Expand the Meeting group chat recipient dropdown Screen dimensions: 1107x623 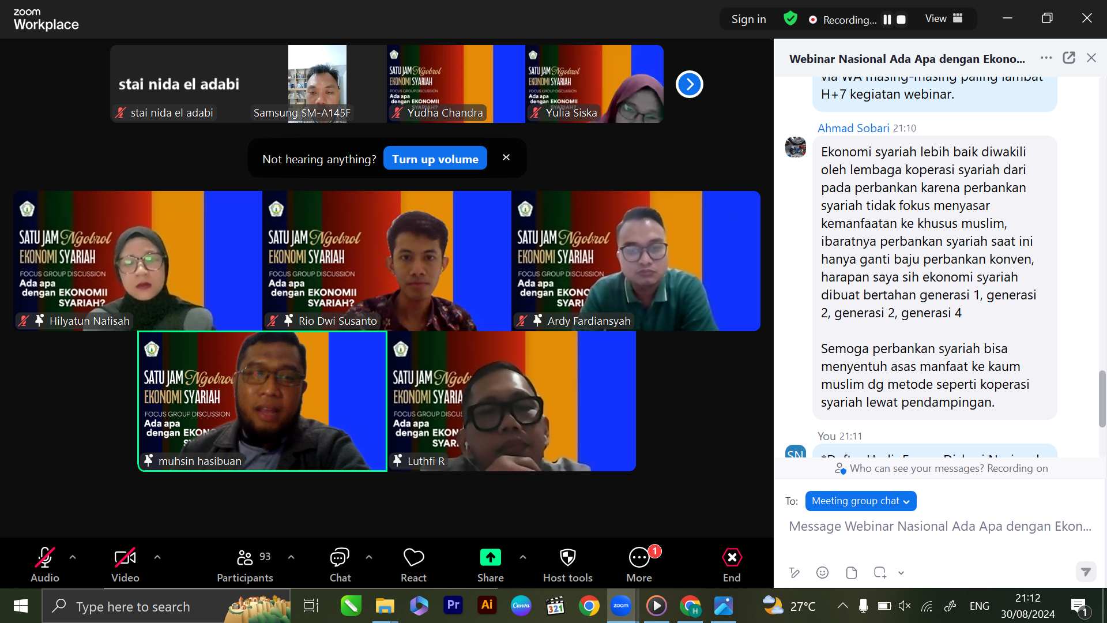(x=860, y=501)
